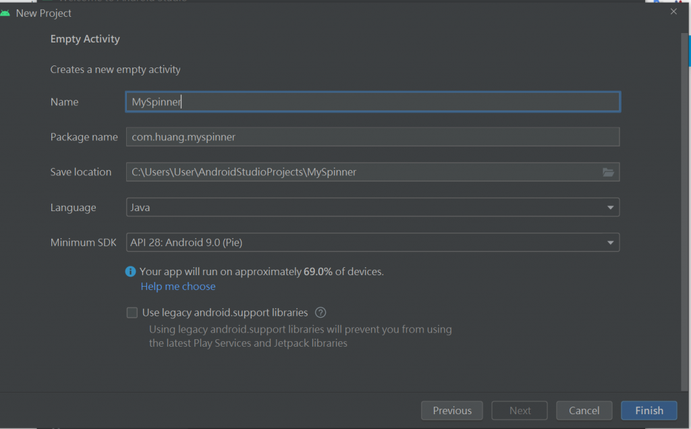Click Finish to create the project
The image size is (691, 429).
[648, 411]
